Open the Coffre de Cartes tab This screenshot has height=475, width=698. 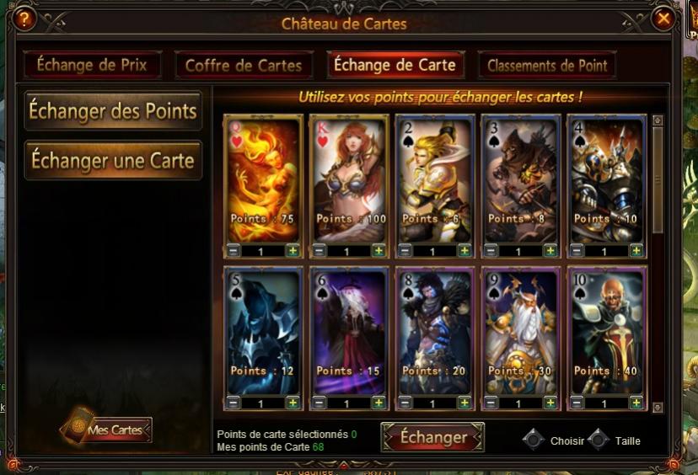click(244, 66)
